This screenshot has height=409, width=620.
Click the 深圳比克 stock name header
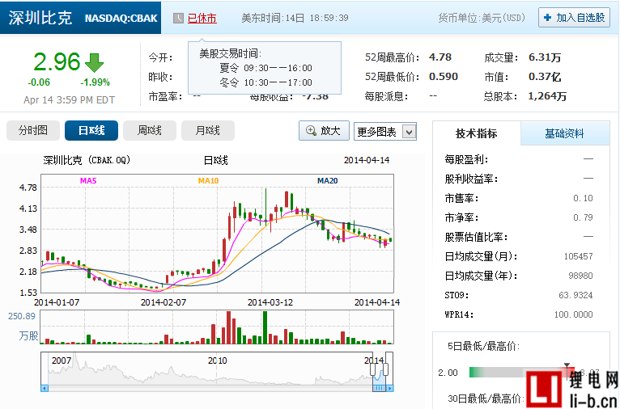(40, 18)
